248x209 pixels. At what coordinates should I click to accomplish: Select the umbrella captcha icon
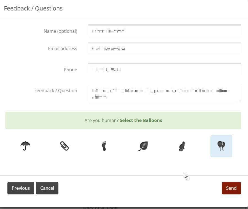click(x=25, y=146)
